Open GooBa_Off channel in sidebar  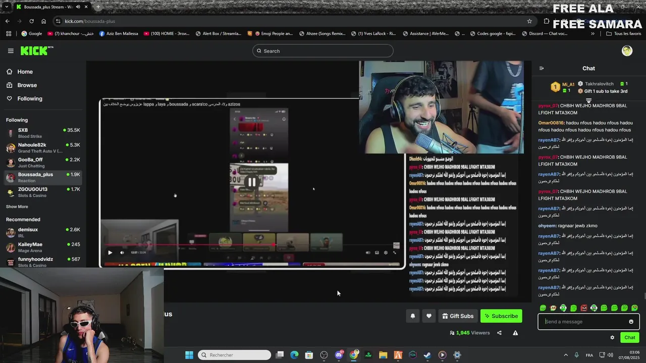click(43, 162)
